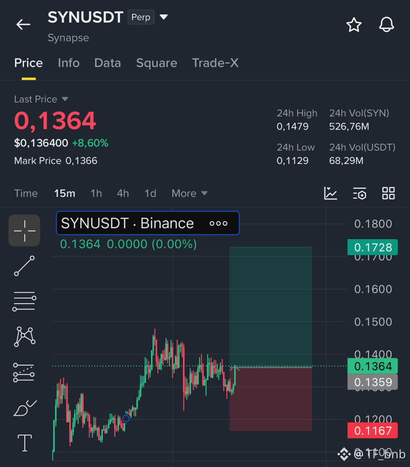Open chart settings icon
The height and width of the screenshot is (467, 410).
click(359, 193)
